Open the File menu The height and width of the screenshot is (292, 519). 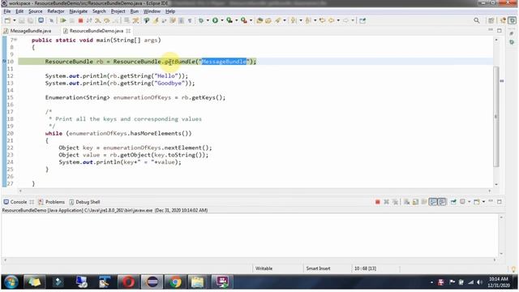[7, 11]
